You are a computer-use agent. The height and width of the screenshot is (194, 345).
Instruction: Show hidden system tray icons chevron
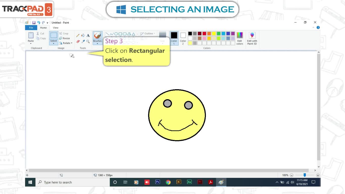tap(277, 182)
